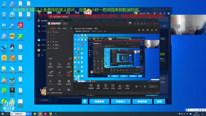Toggle visibility of the 摄像头 1 source
Image resolution: width=206 pixels, height=116 pixels.
pos(48,45)
